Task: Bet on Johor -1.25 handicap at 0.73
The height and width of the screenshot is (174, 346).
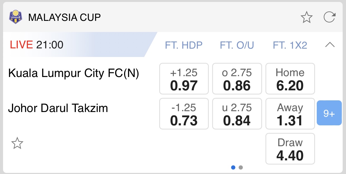Action: pos(184,114)
